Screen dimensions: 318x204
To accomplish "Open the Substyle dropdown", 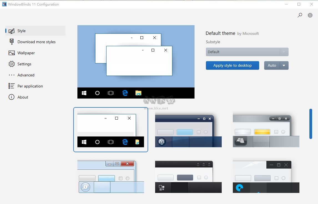I will tap(247, 52).
